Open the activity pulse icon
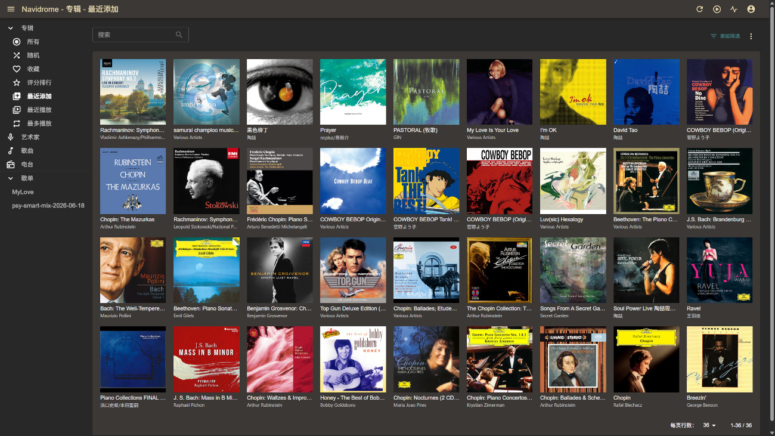Viewport: 775px width, 436px height. 734,9
